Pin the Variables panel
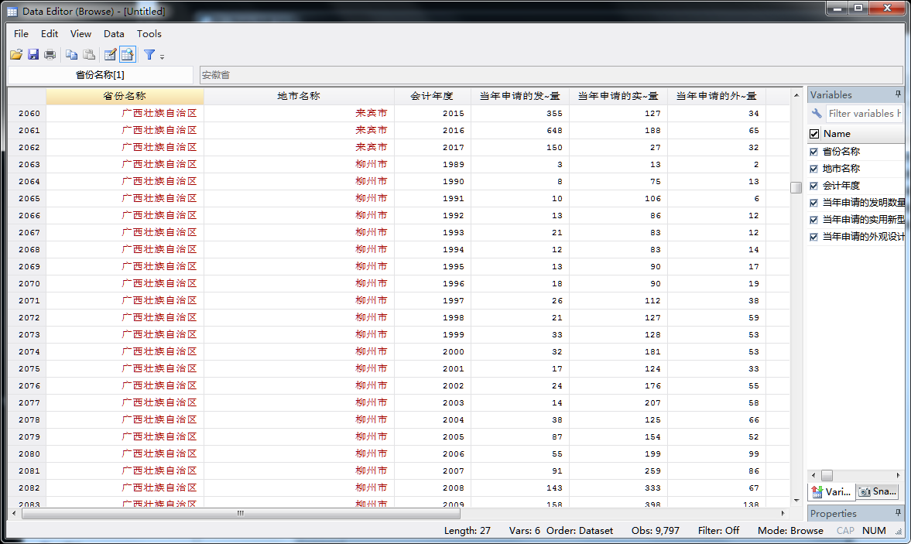The image size is (911, 544). click(x=898, y=94)
